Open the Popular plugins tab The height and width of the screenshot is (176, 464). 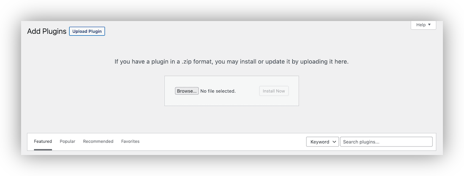tap(67, 142)
